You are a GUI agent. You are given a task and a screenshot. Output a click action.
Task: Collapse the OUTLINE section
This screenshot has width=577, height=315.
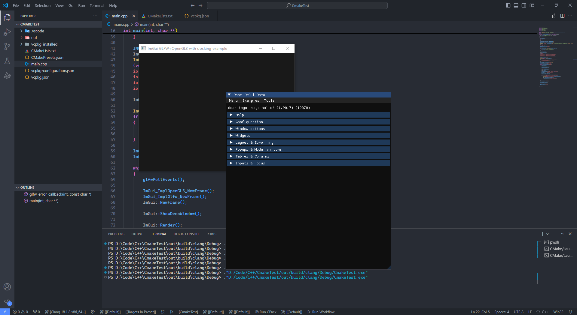(x=27, y=187)
